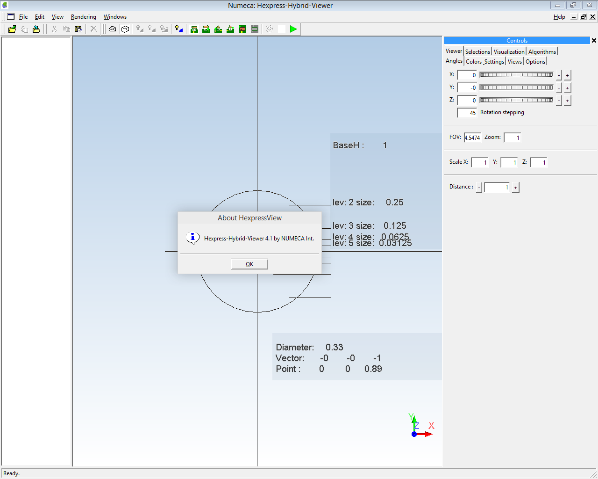Click the gray screen view toolbar icon
Image resolution: width=598 pixels, height=479 pixels.
click(x=255, y=29)
